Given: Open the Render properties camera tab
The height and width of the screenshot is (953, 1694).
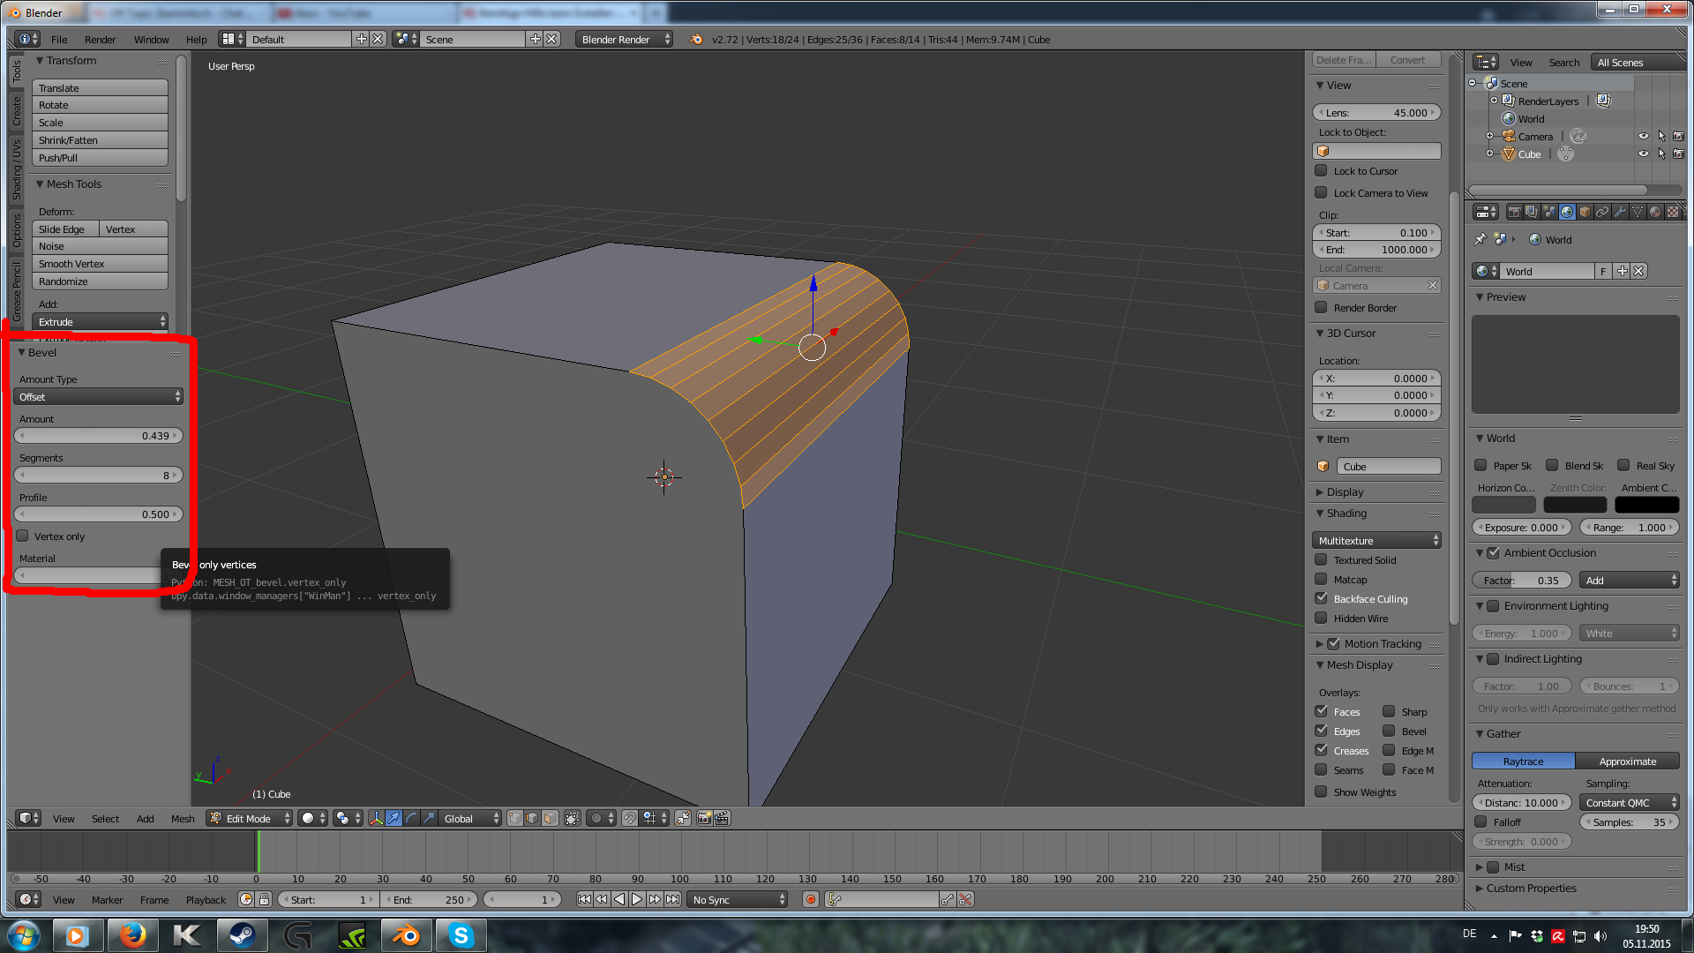Looking at the screenshot, I should click(1514, 212).
